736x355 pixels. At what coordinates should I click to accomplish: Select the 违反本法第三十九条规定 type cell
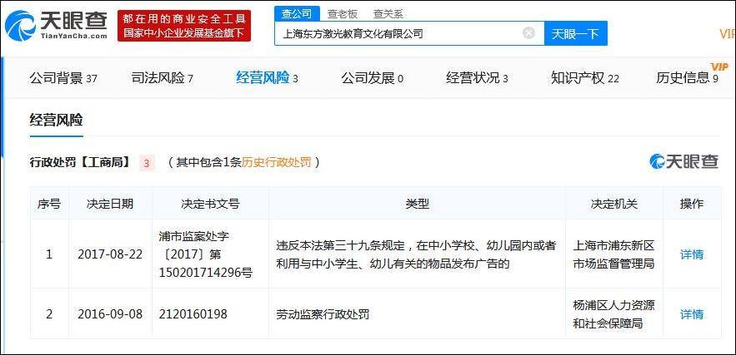click(x=417, y=254)
